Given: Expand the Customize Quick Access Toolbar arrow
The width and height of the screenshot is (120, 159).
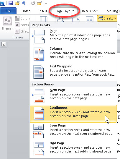Looking at the screenshot, I should 46,4.
